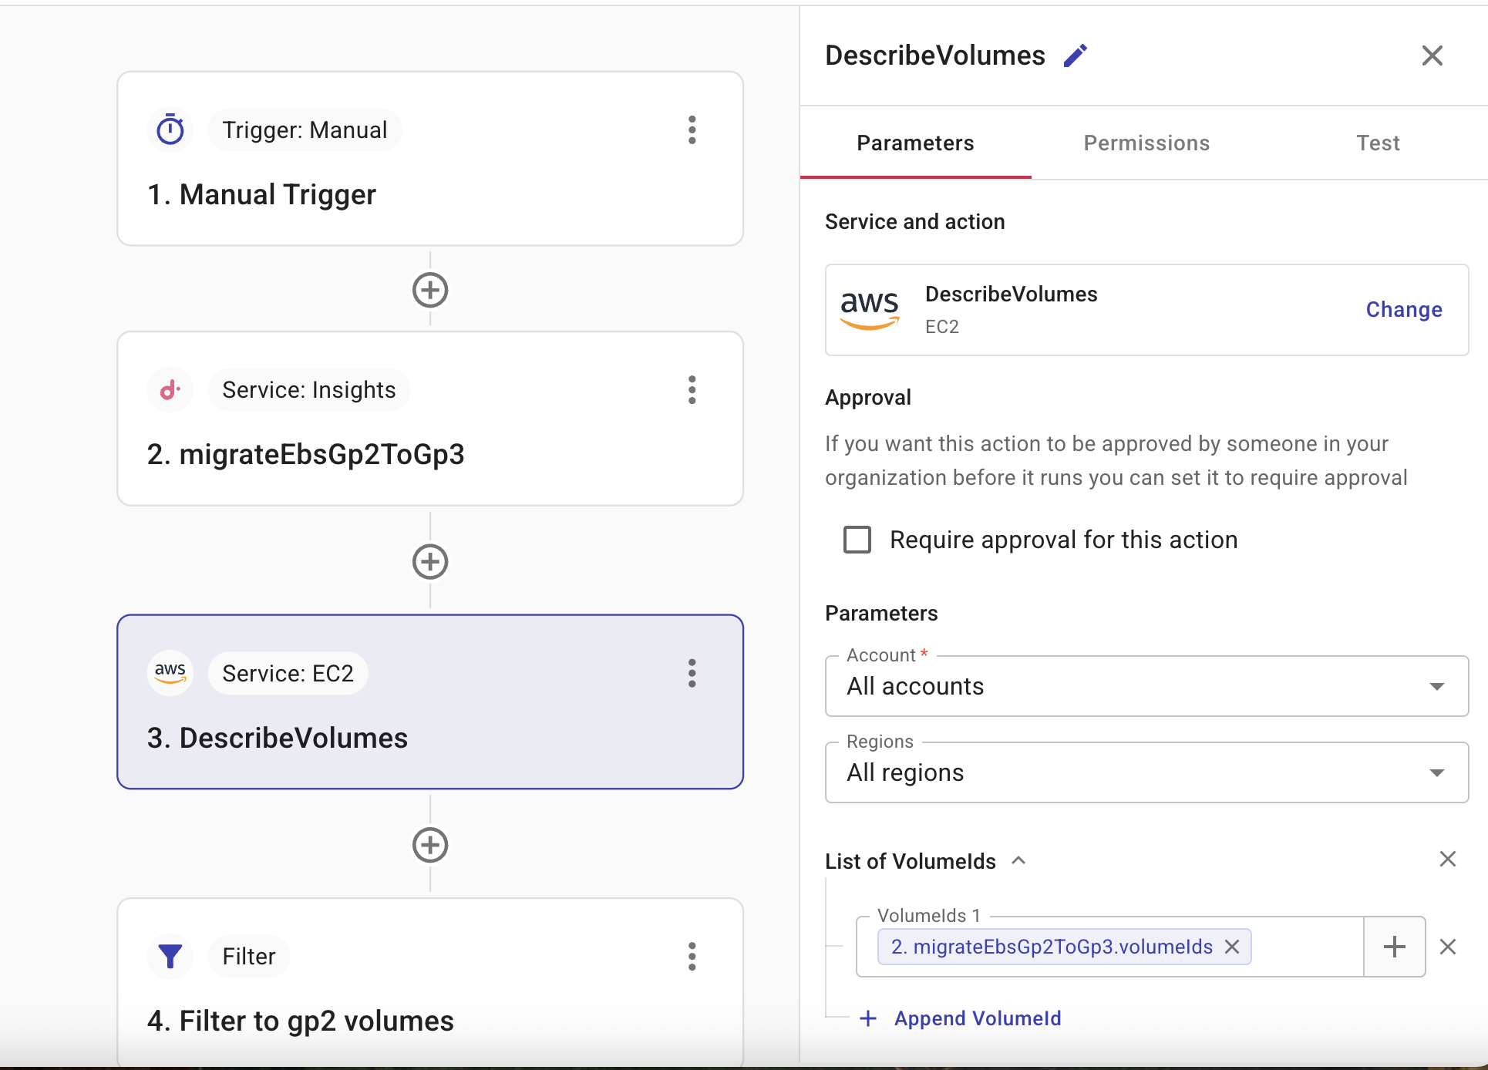Open the Manual Trigger step's three-dot menu
This screenshot has height=1070, width=1488.
692,130
